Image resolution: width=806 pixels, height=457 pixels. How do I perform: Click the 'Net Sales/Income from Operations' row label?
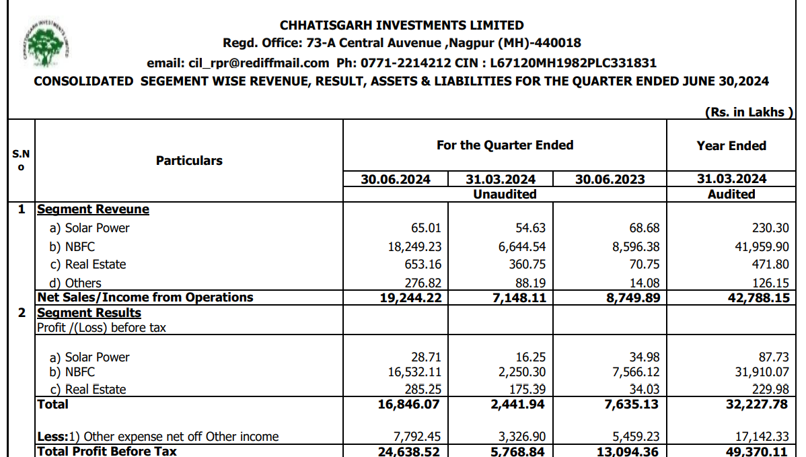tap(145, 297)
